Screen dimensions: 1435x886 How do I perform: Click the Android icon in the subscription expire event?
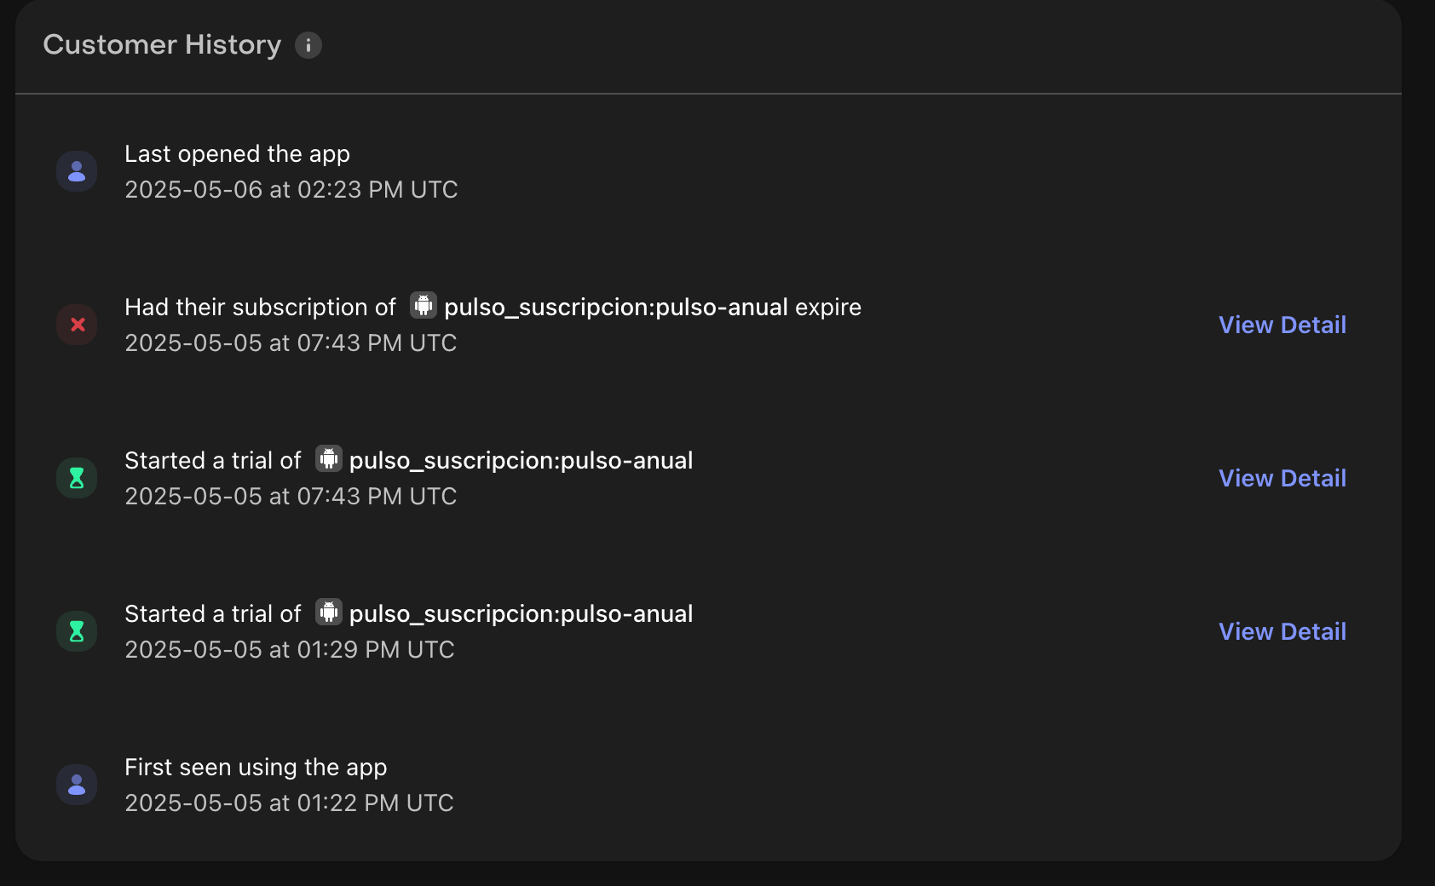pyautogui.click(x=424, y=305)
